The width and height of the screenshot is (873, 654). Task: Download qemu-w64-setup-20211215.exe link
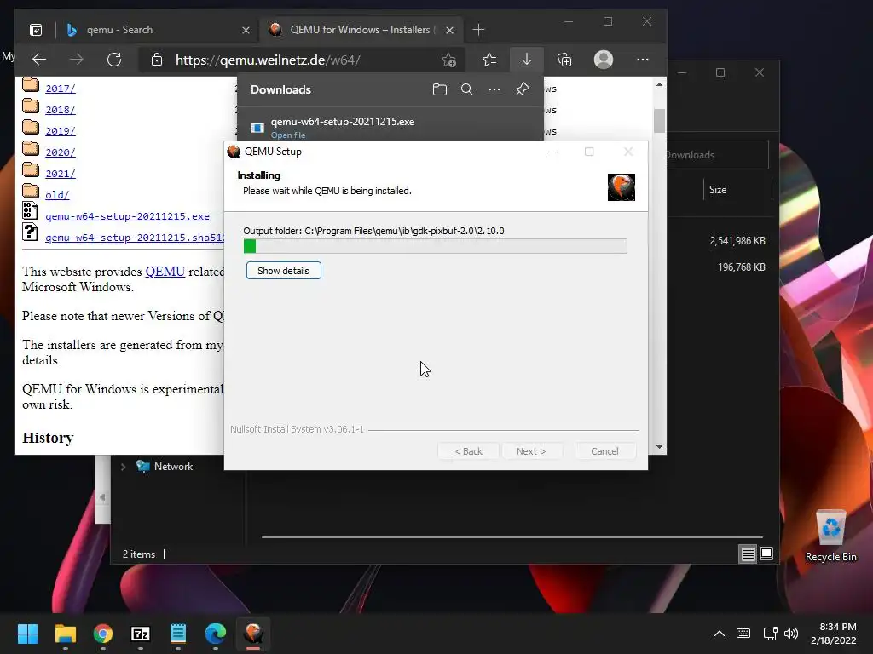click(128, 216)
